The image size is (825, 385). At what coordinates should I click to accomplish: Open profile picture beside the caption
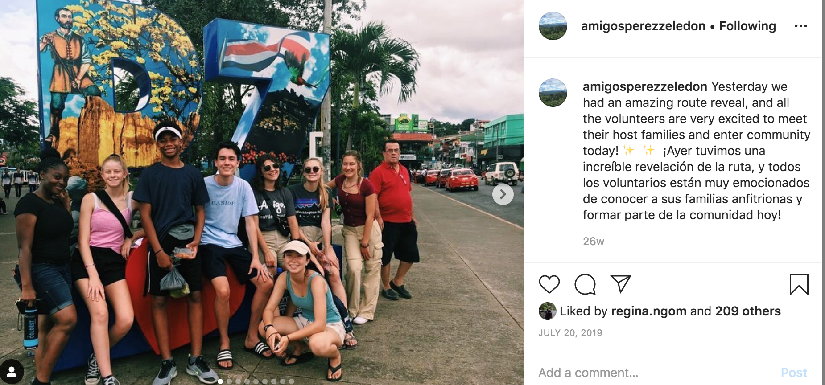point(553,93)
